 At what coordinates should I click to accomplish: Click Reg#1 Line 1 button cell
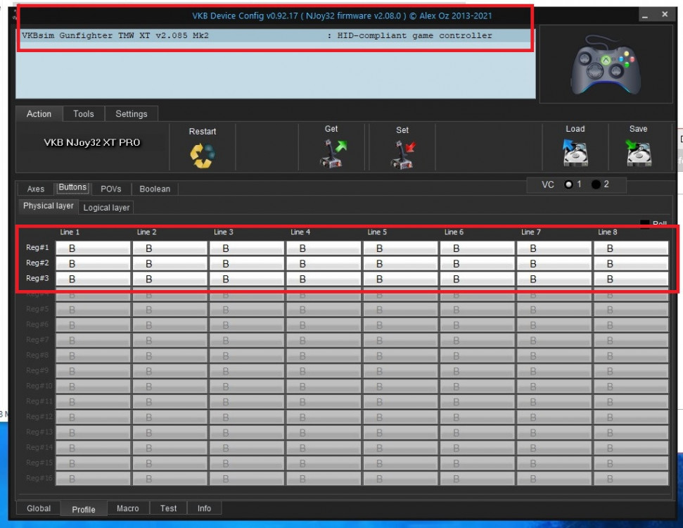coord(93,249)
